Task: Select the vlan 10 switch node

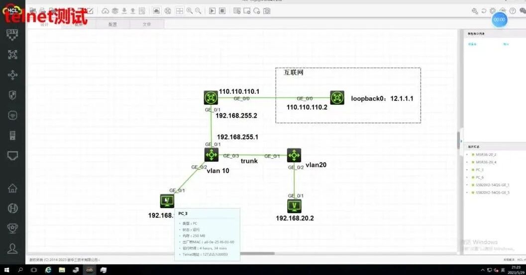Action: click(x=211, y=155)
